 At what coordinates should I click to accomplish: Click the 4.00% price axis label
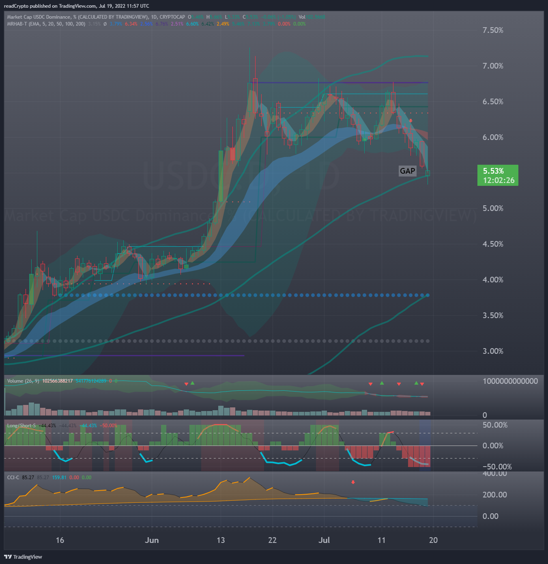(493, 280)
